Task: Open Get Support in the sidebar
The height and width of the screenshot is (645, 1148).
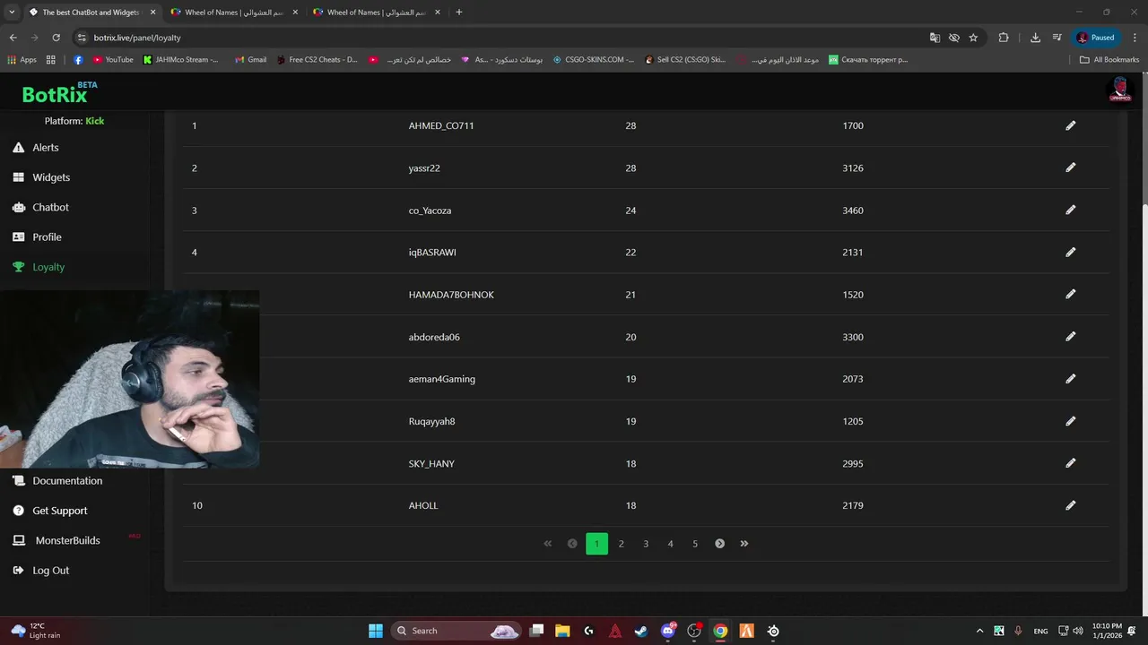Action: pyautogui.click(x=50, y=511)
